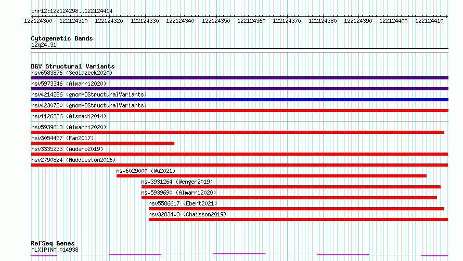
Task: Click the red bar under nsv3283403
Action: click(298, 219)
